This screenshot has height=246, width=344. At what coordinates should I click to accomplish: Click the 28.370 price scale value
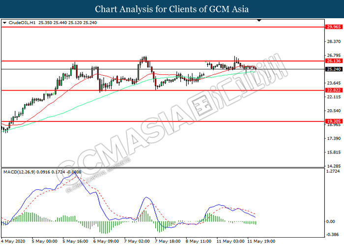[334, 41]
